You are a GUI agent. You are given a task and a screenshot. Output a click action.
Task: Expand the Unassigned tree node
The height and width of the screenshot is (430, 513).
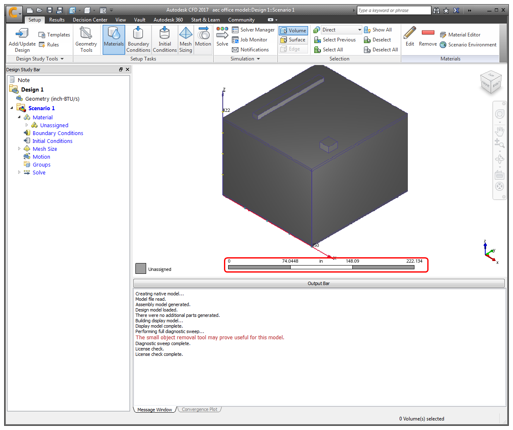point(27,125)
